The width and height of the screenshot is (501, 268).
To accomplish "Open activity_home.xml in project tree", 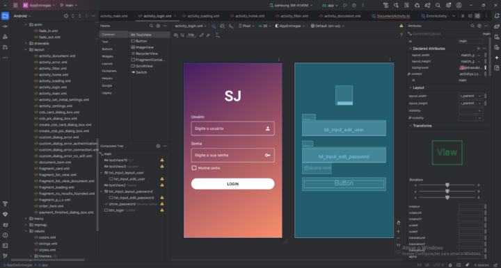I will tap(54, 74).
